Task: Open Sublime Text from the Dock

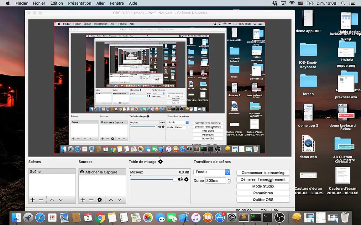Action: [x=243, y=217]
